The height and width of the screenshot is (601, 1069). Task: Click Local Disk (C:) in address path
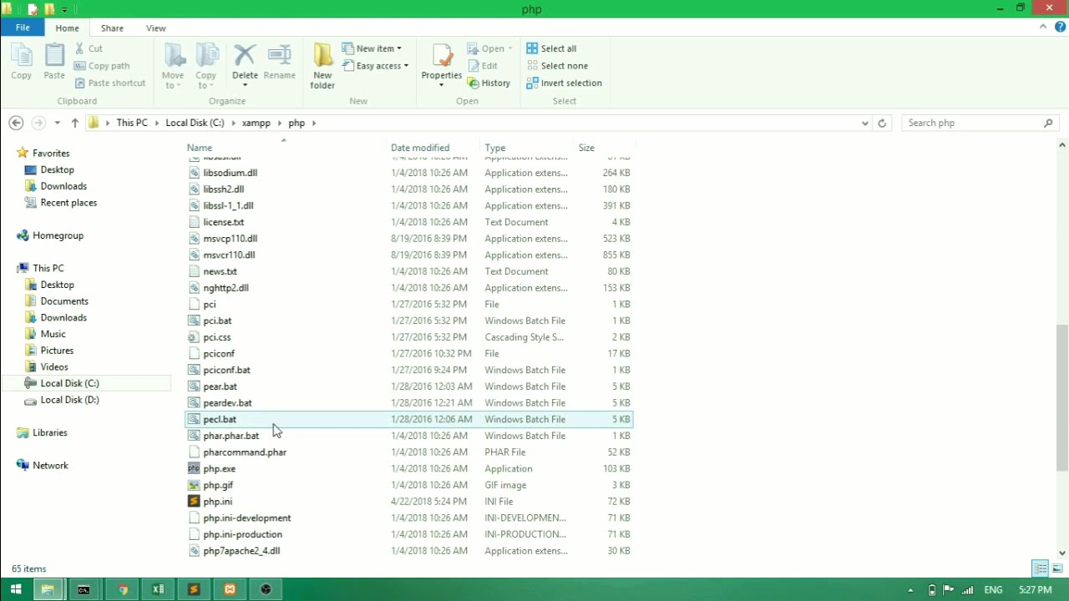click(195, 123)
